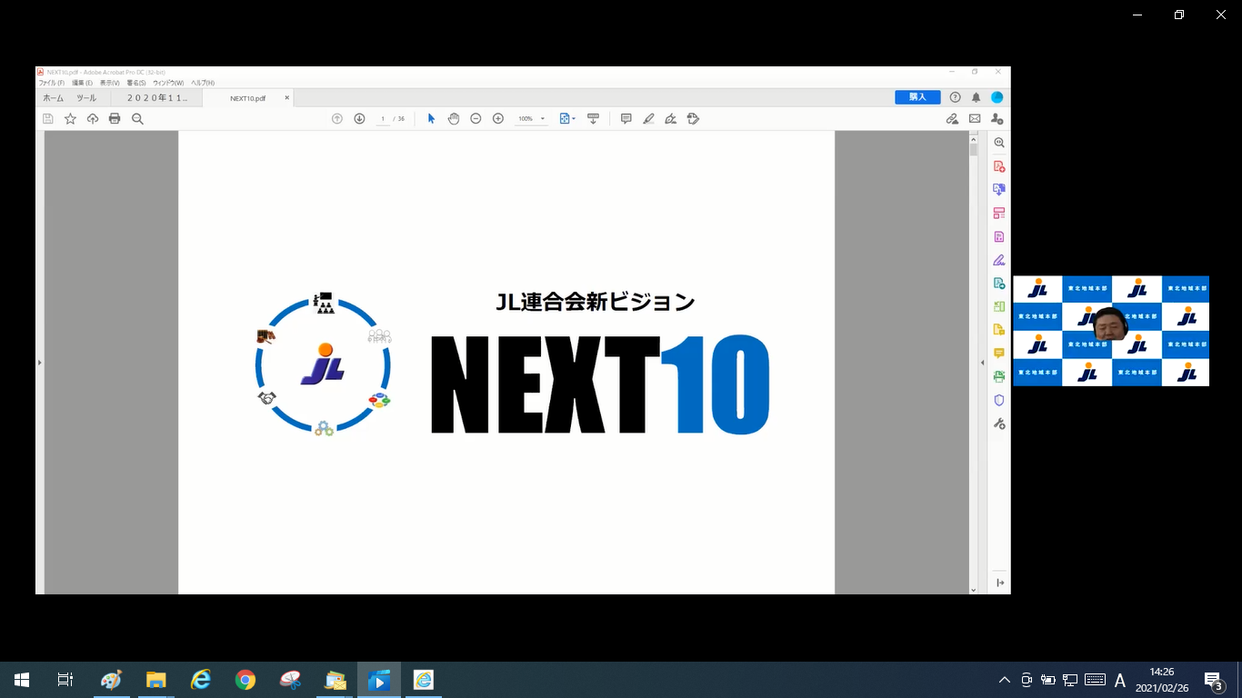This screenshot has width=1242, height=698.
Task: Open the ヘルプ(H) menu
Action: pyautogui.click(x=202, y=83)
